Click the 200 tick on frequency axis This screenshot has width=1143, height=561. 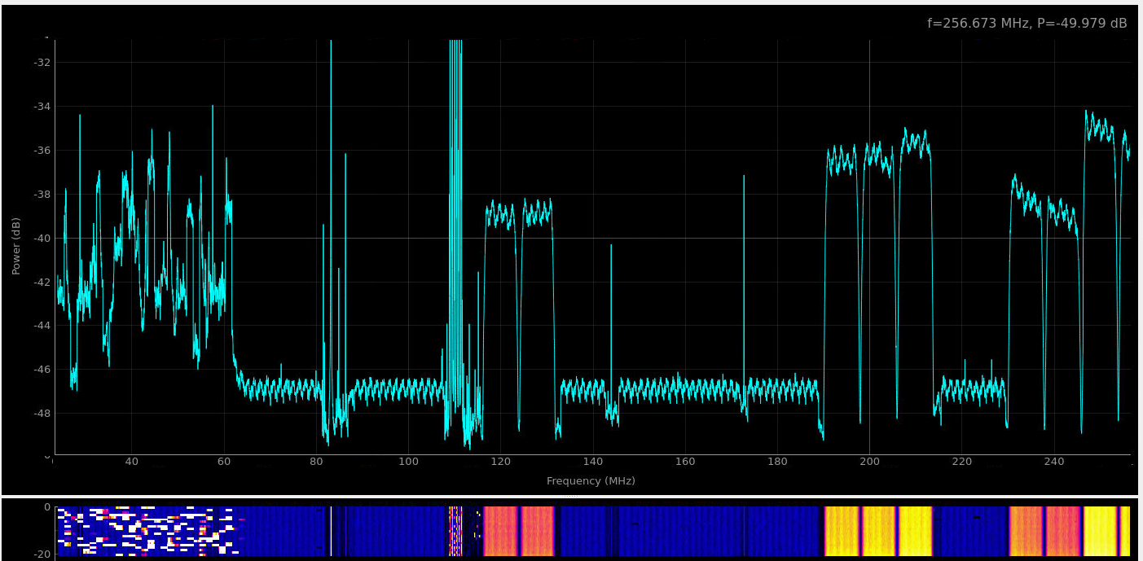point(869,462)
